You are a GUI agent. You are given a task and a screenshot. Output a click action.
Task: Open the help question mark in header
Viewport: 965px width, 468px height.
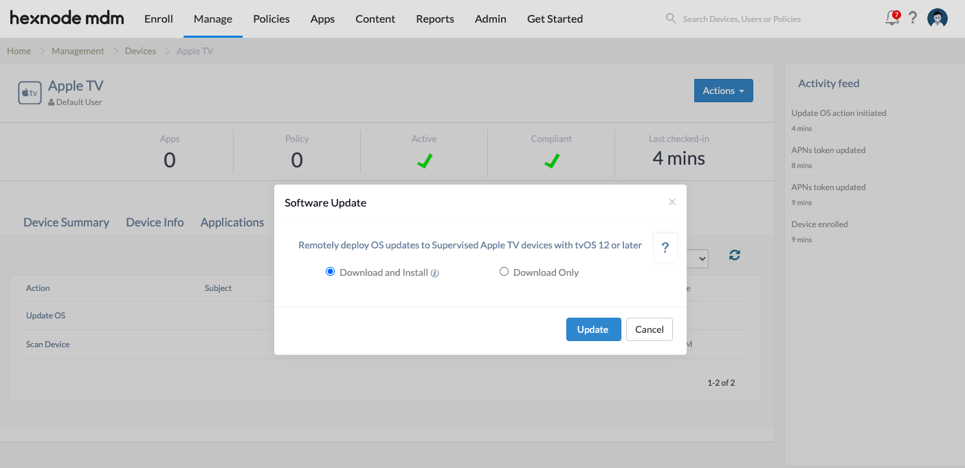913,19
